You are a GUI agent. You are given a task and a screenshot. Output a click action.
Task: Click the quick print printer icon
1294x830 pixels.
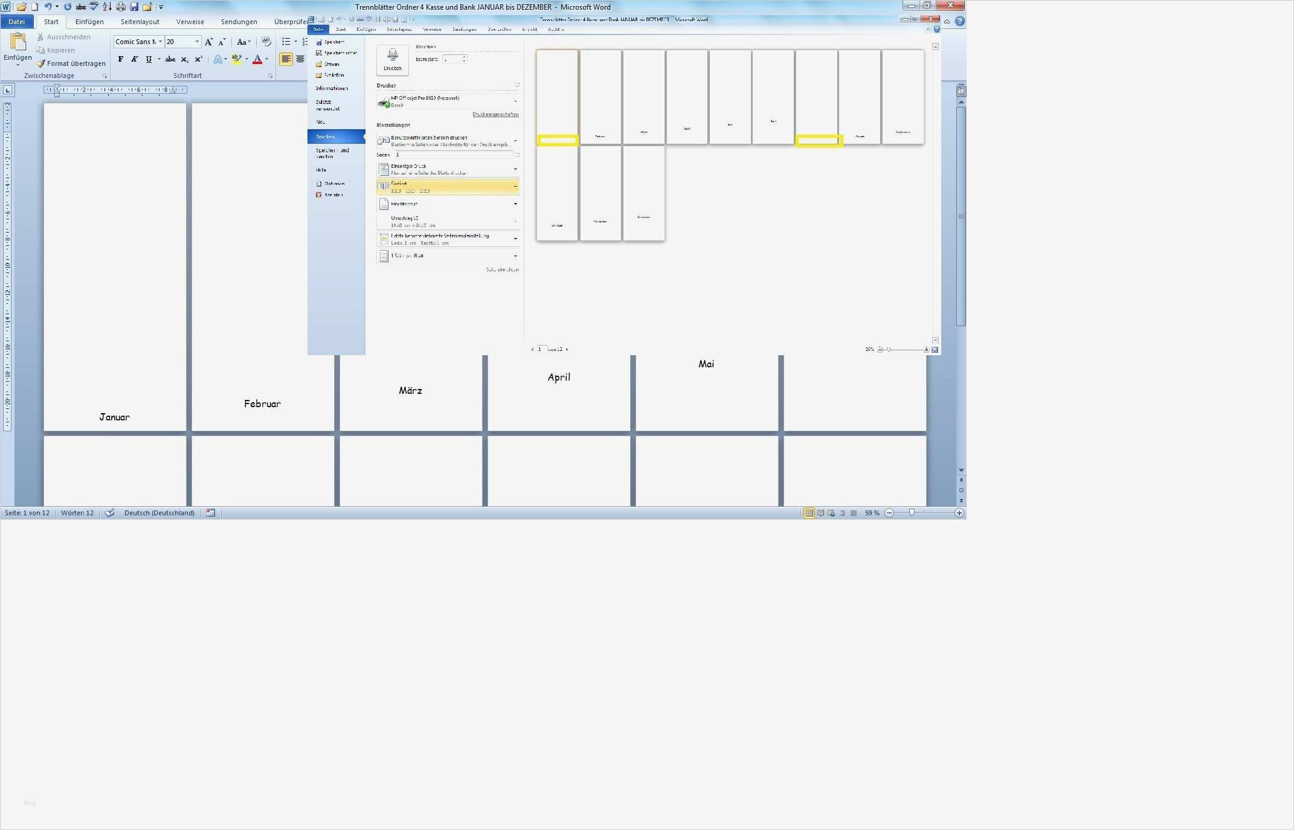click(x=121, y=7)
